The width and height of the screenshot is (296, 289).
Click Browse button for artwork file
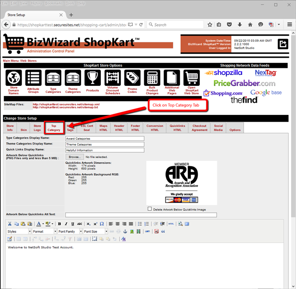click(x=75, y=157)
